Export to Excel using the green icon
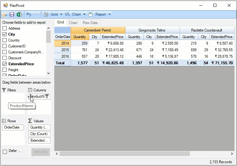 (19, 14)
